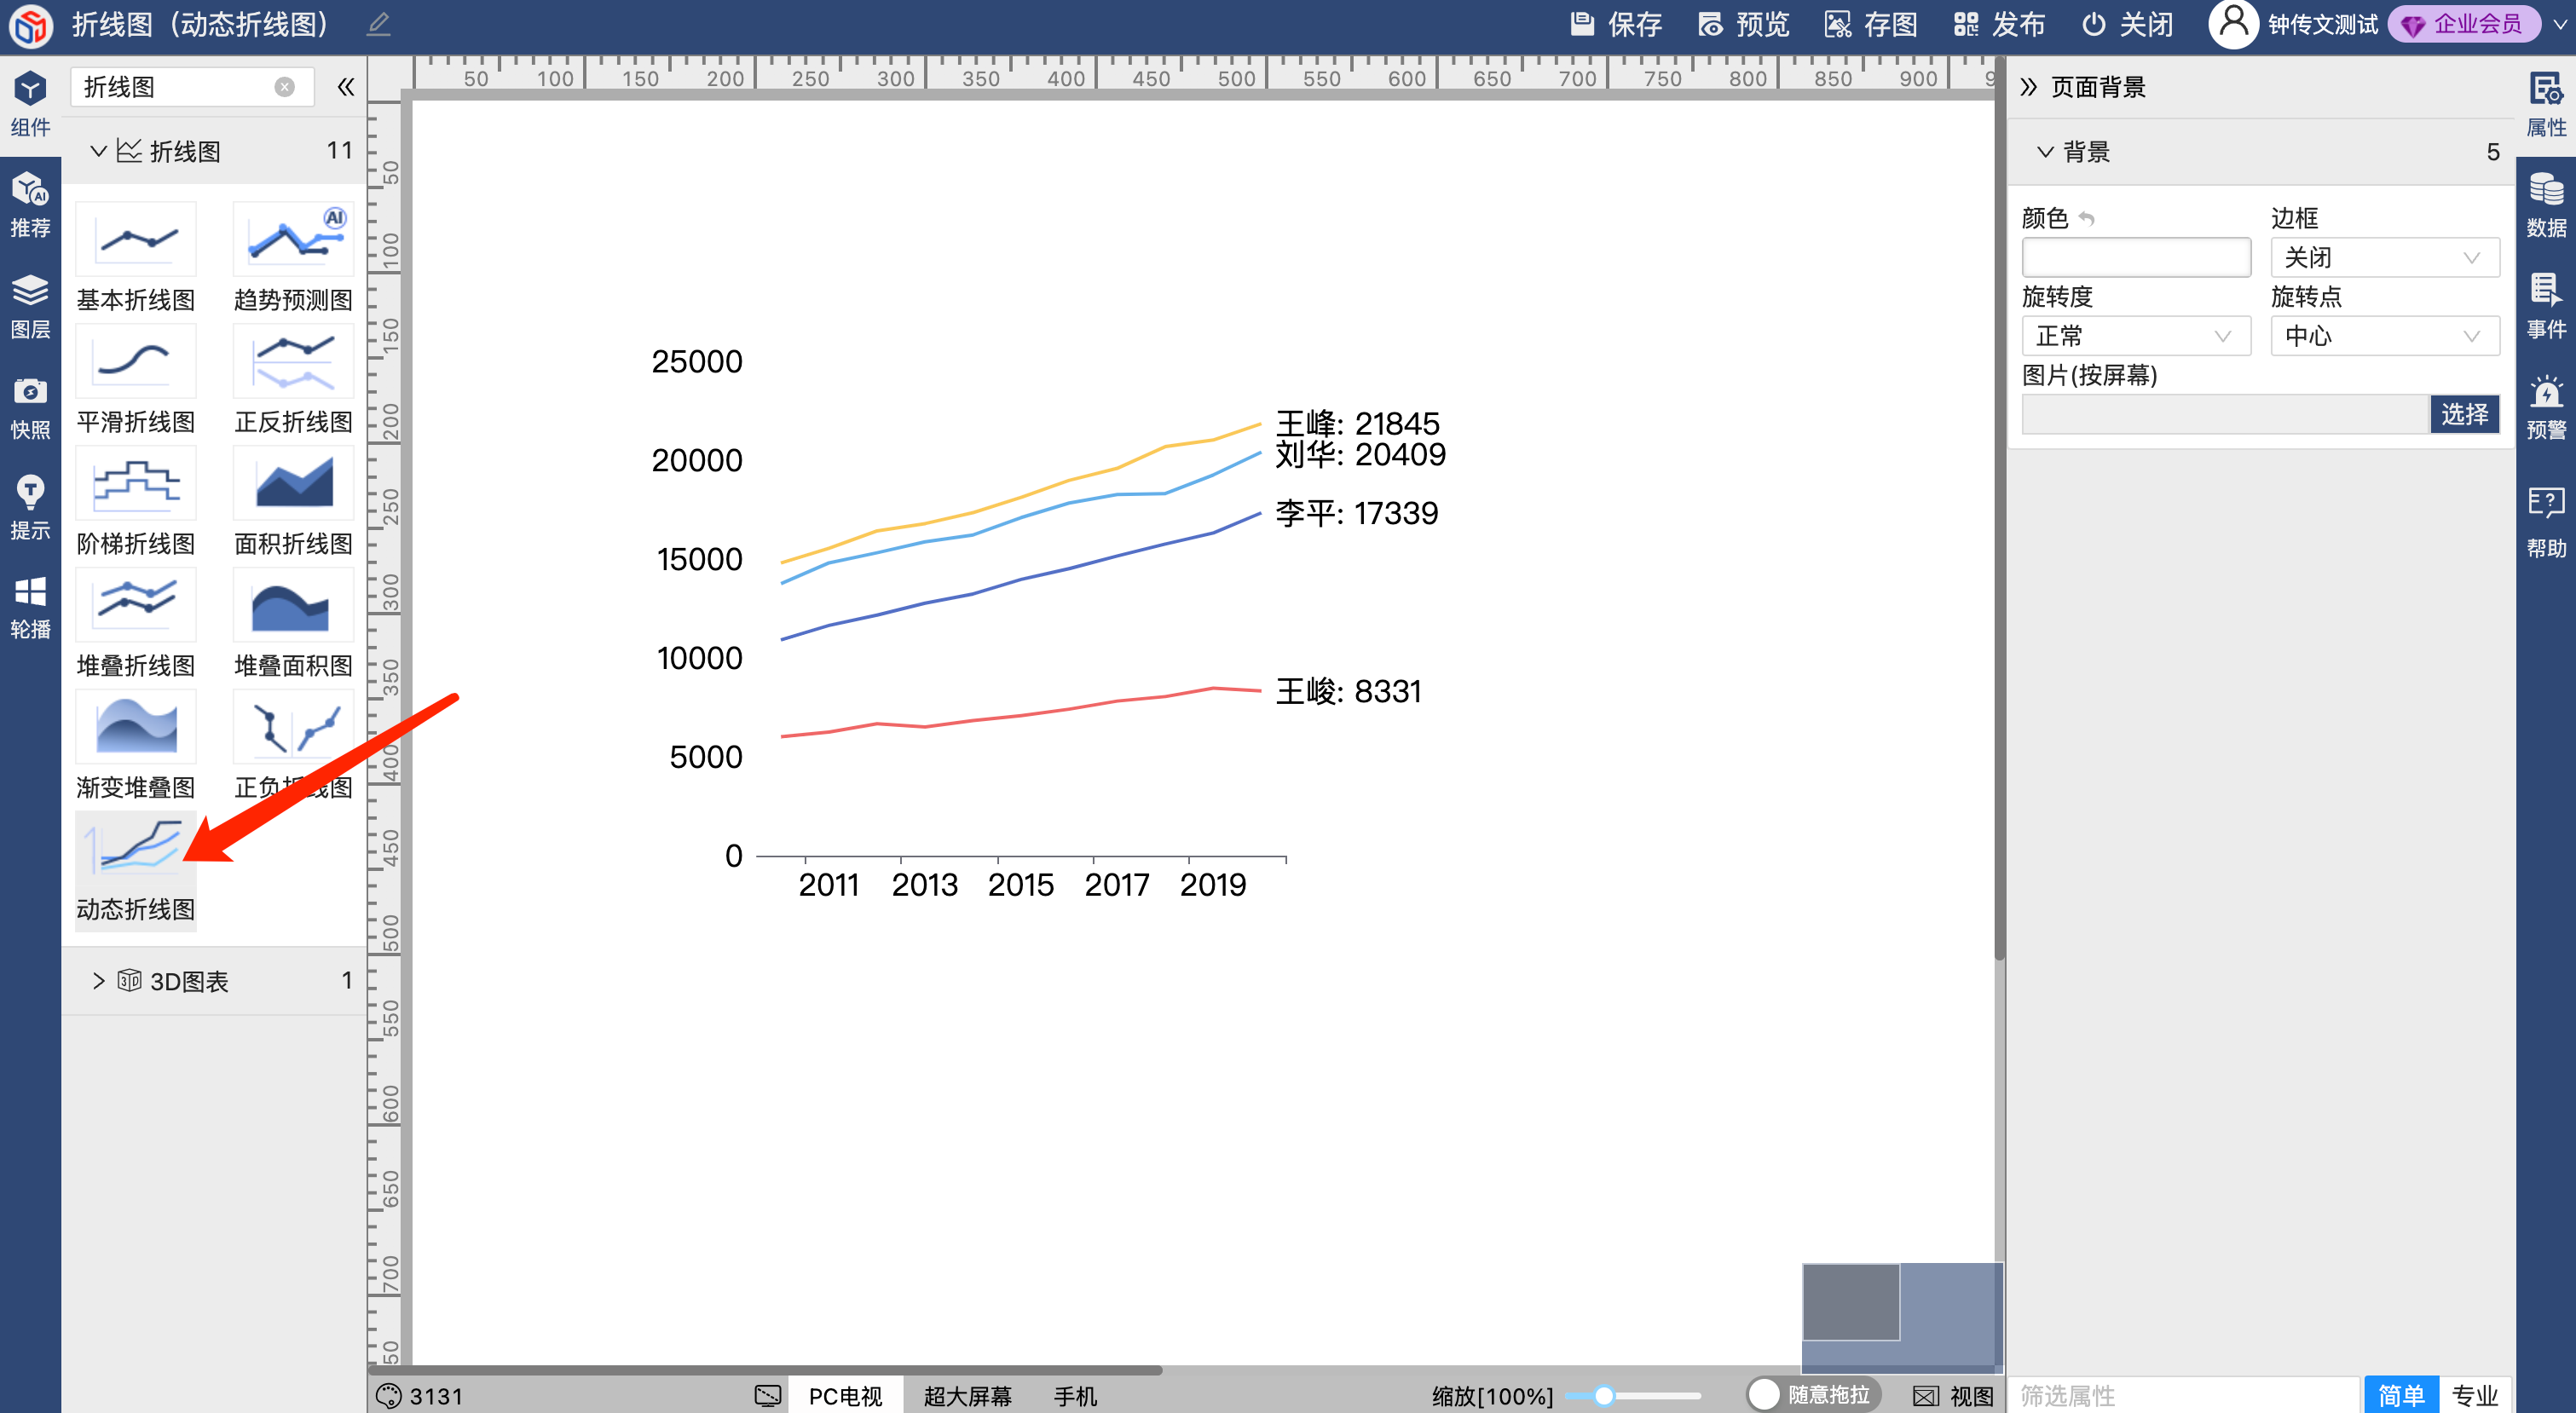Open the account dropdown arrow at top right
The image size is (2576, 1413).
(x=2559, y=24)
